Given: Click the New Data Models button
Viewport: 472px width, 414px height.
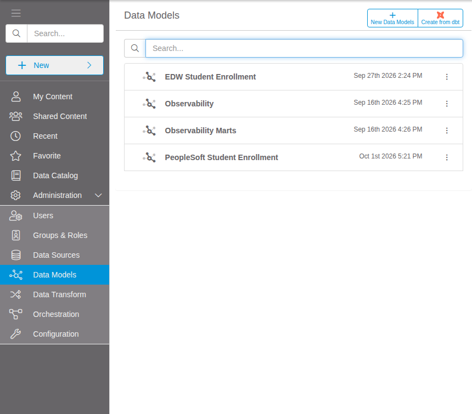Looking at the screenshot, I should pos(392,18).
